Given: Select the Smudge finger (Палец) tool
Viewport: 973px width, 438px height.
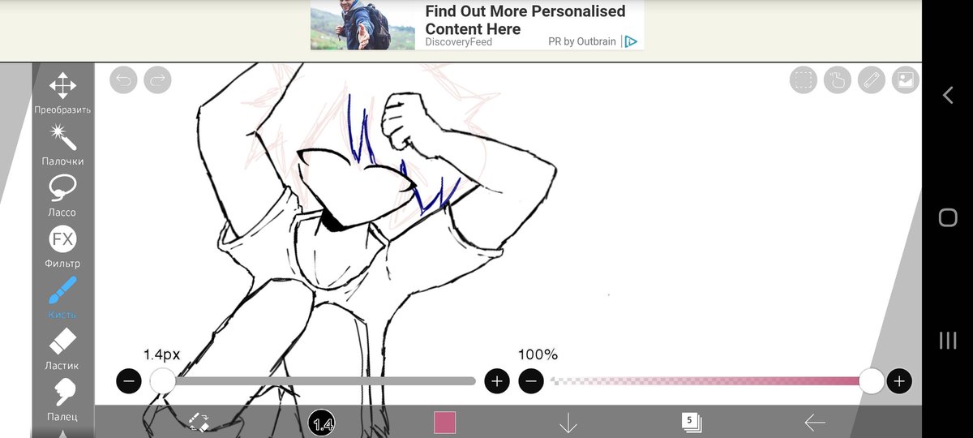Looking at the screenshot, I should point(62,400).
